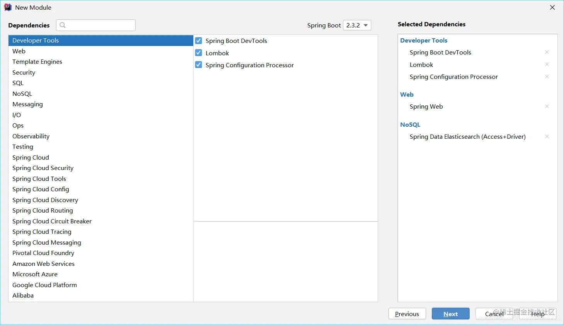Viewport: 564px width, 325px height.
Task: Click the IntelliJ IDEA logo in title bar
Action: tap(8, 7)
